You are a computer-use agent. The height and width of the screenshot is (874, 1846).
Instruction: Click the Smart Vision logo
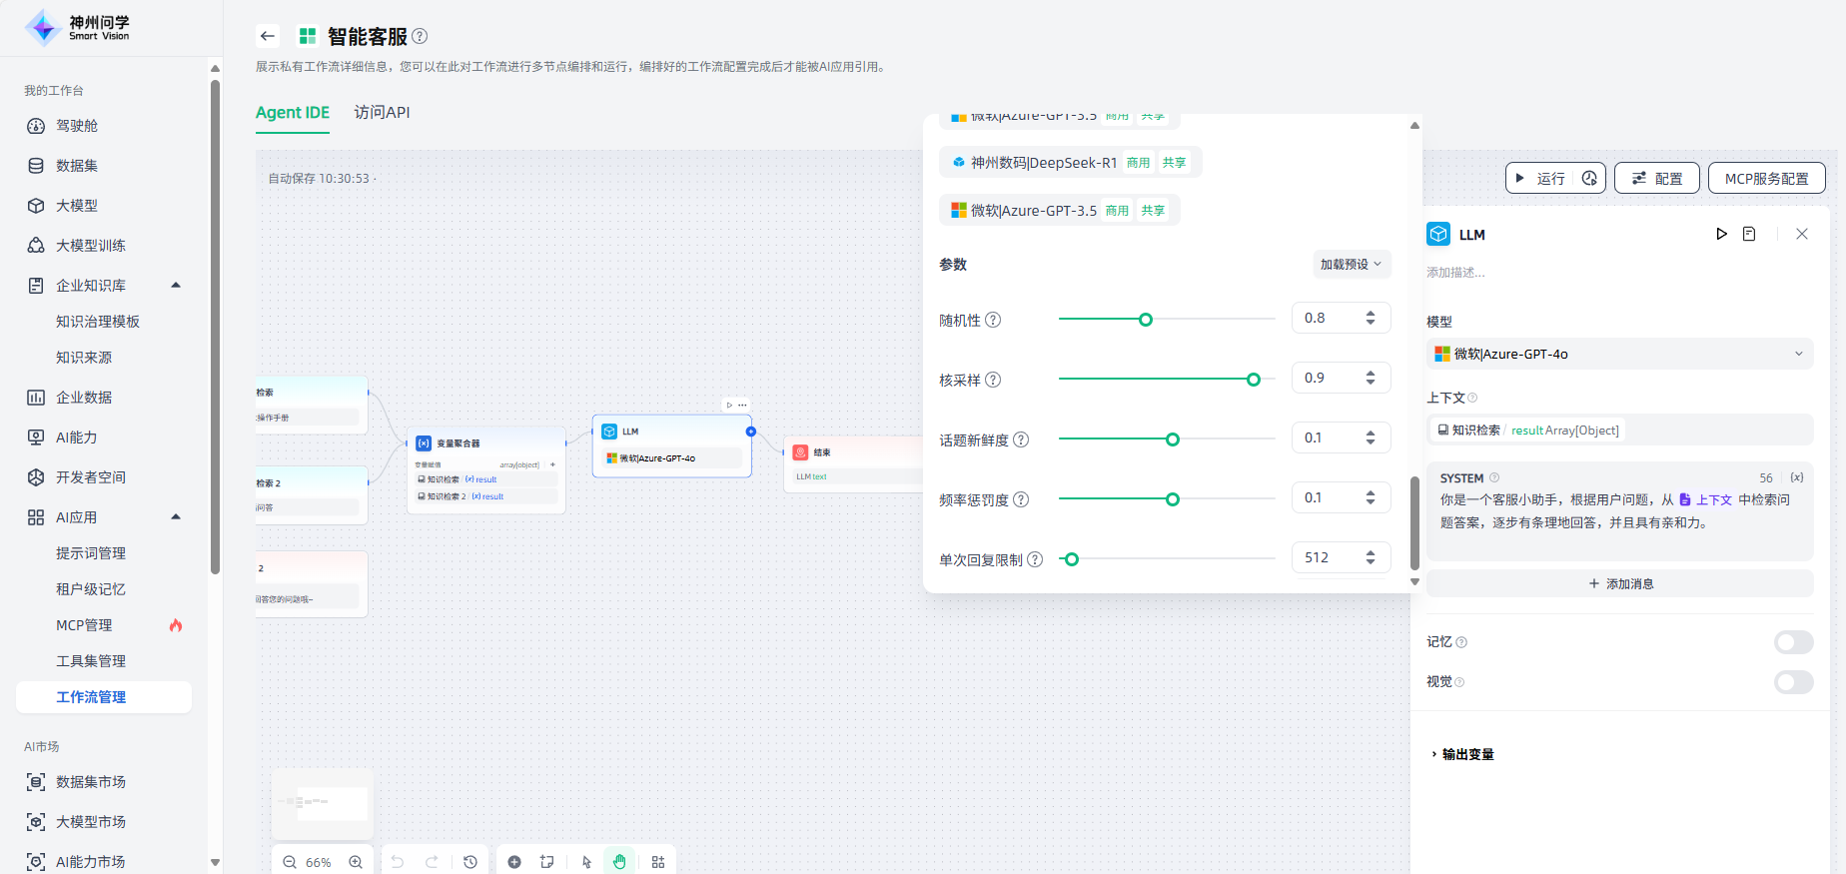pyautogui.click(x=77, y=27)
